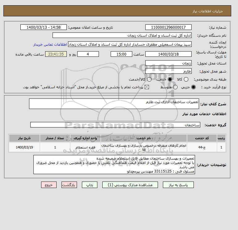Select the جزیی purchase type radio
The image size is (238, 230).
(193, 87)
